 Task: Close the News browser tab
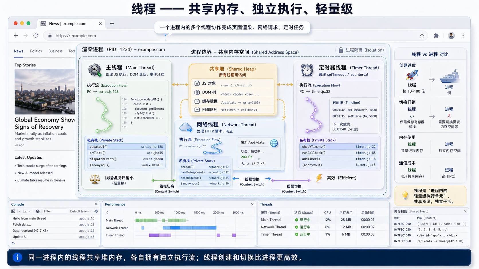click(x=100, y=24)
